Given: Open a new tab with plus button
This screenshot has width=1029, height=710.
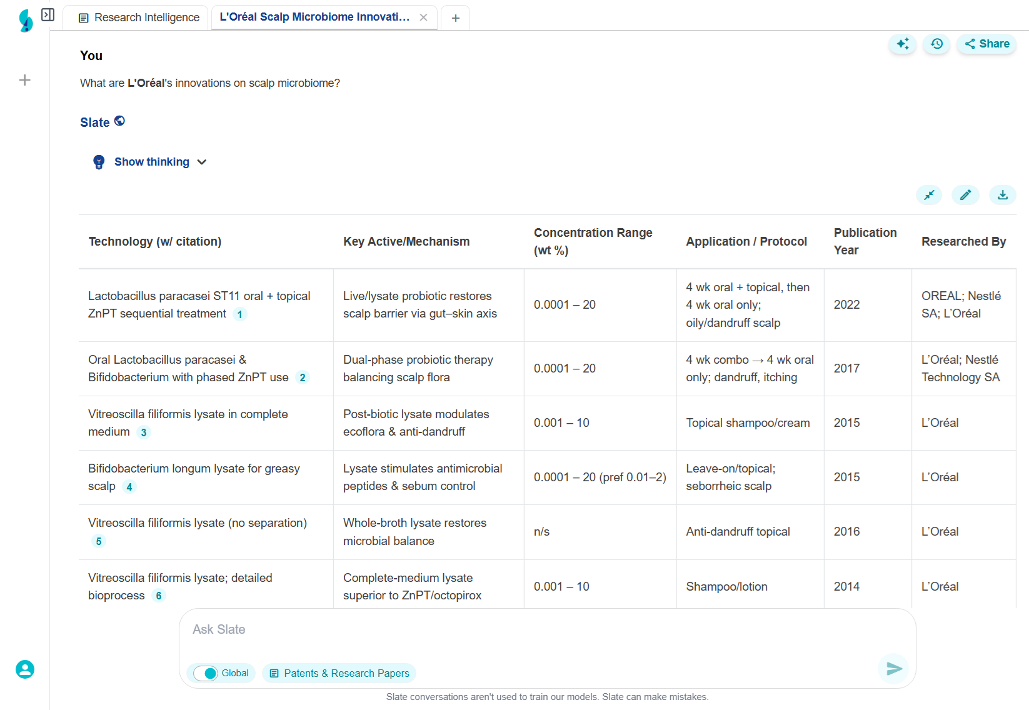Looking at the screenshot, I should coord(456,18).
